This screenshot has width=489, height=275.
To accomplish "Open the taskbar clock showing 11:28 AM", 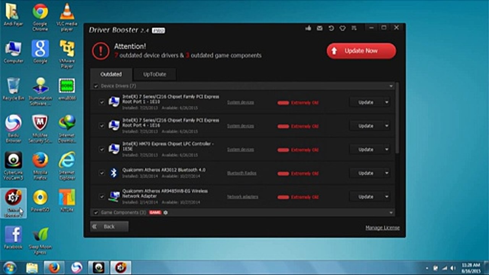I will [x=470, y=268].
